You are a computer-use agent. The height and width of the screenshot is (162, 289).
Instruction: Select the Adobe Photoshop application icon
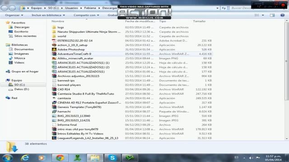tap(54, 49)
